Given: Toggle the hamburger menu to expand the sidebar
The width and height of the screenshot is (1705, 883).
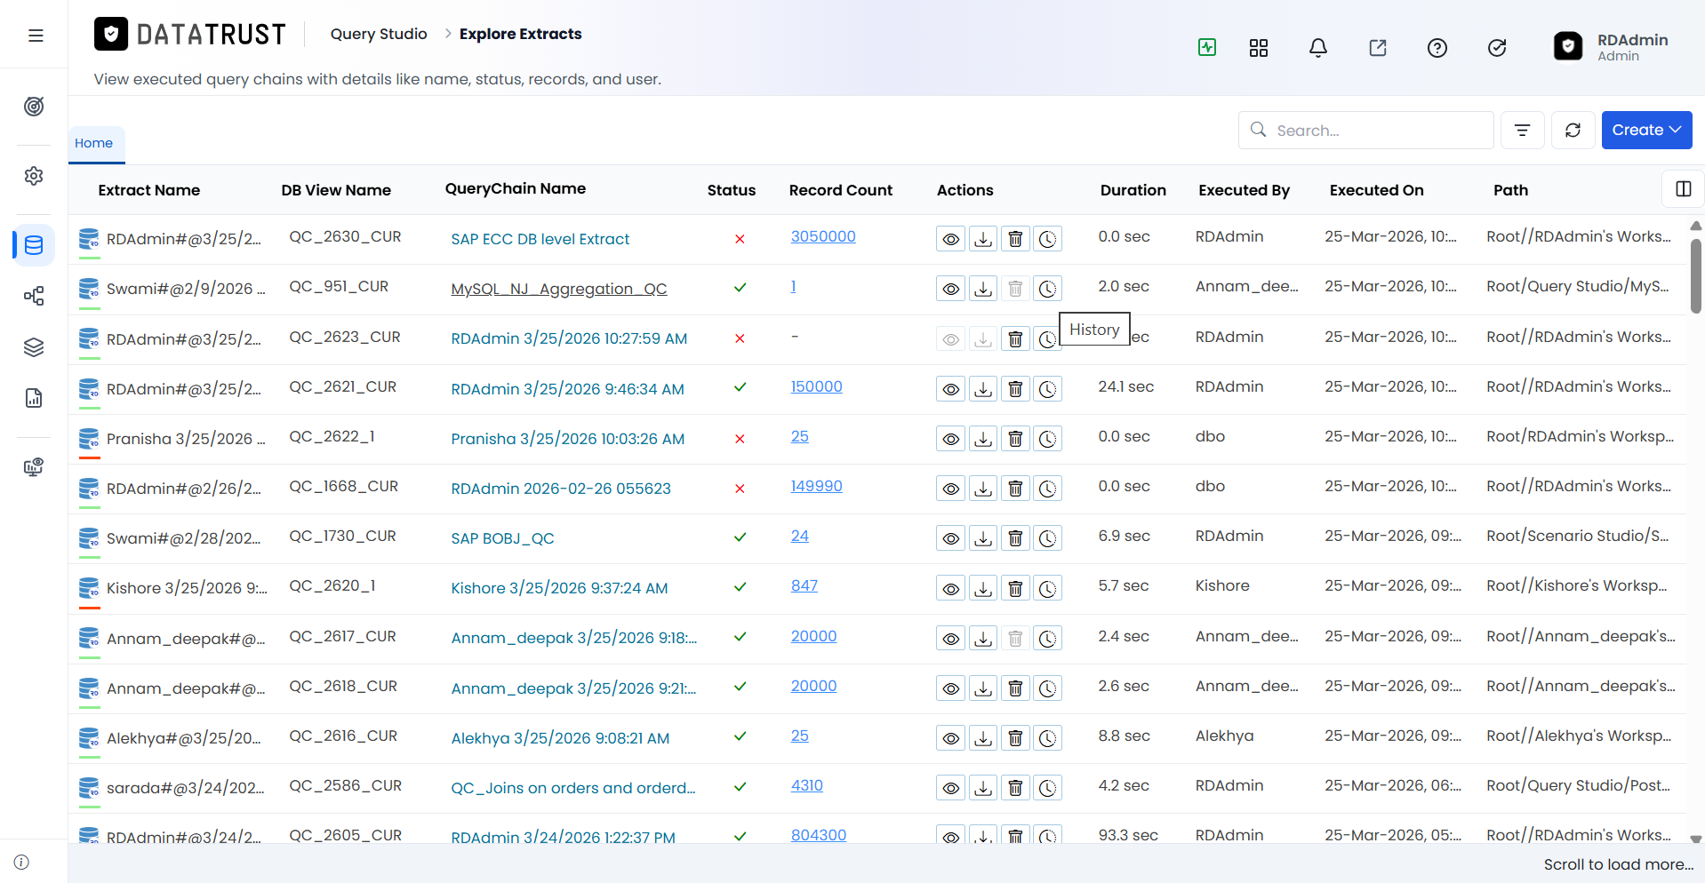Looking at the screenshot, I should (36, 36).
